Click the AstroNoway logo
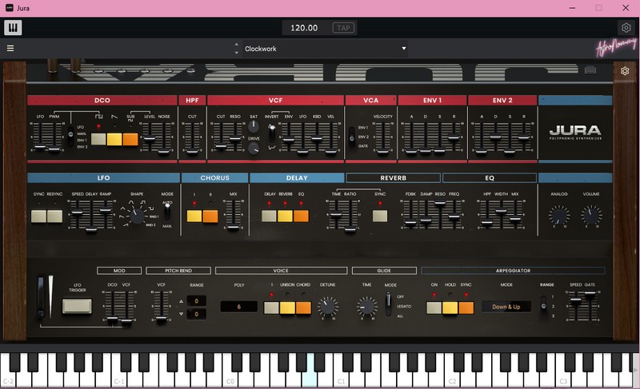 point(616,47)
